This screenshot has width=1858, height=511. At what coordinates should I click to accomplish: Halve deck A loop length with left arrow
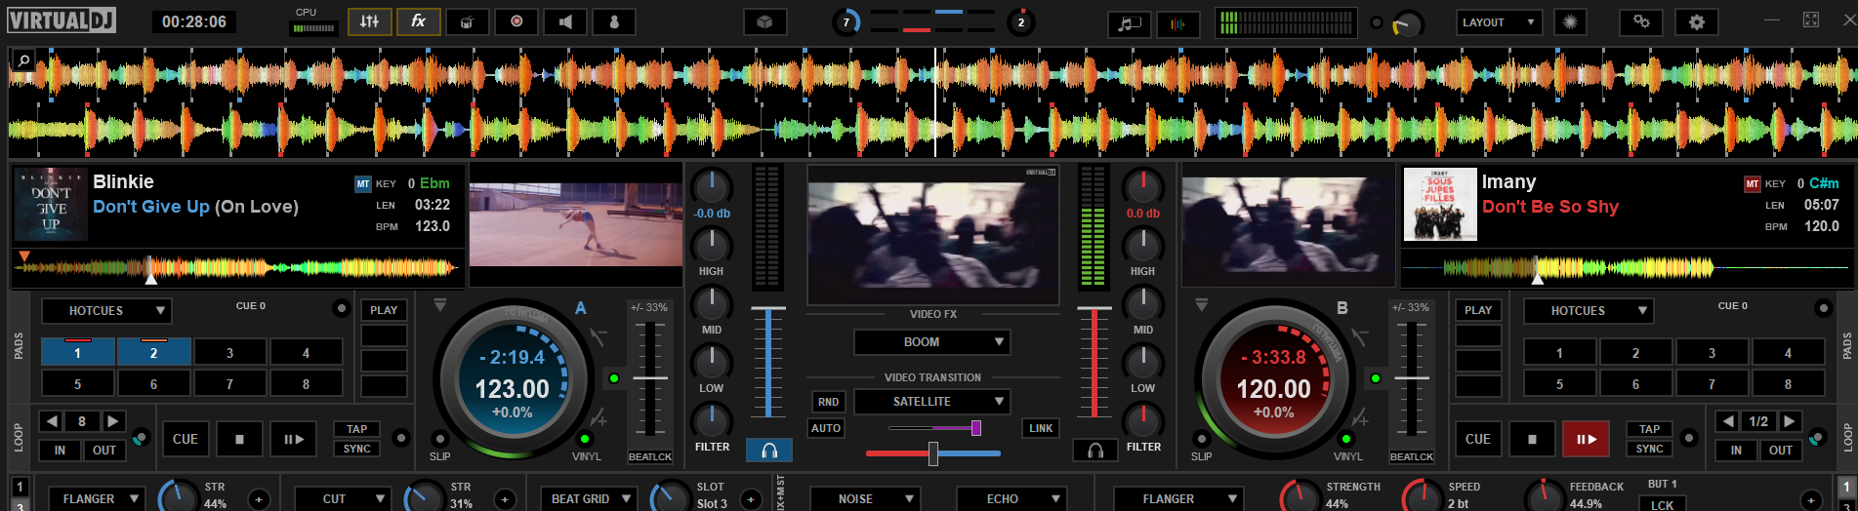[52, 421]
